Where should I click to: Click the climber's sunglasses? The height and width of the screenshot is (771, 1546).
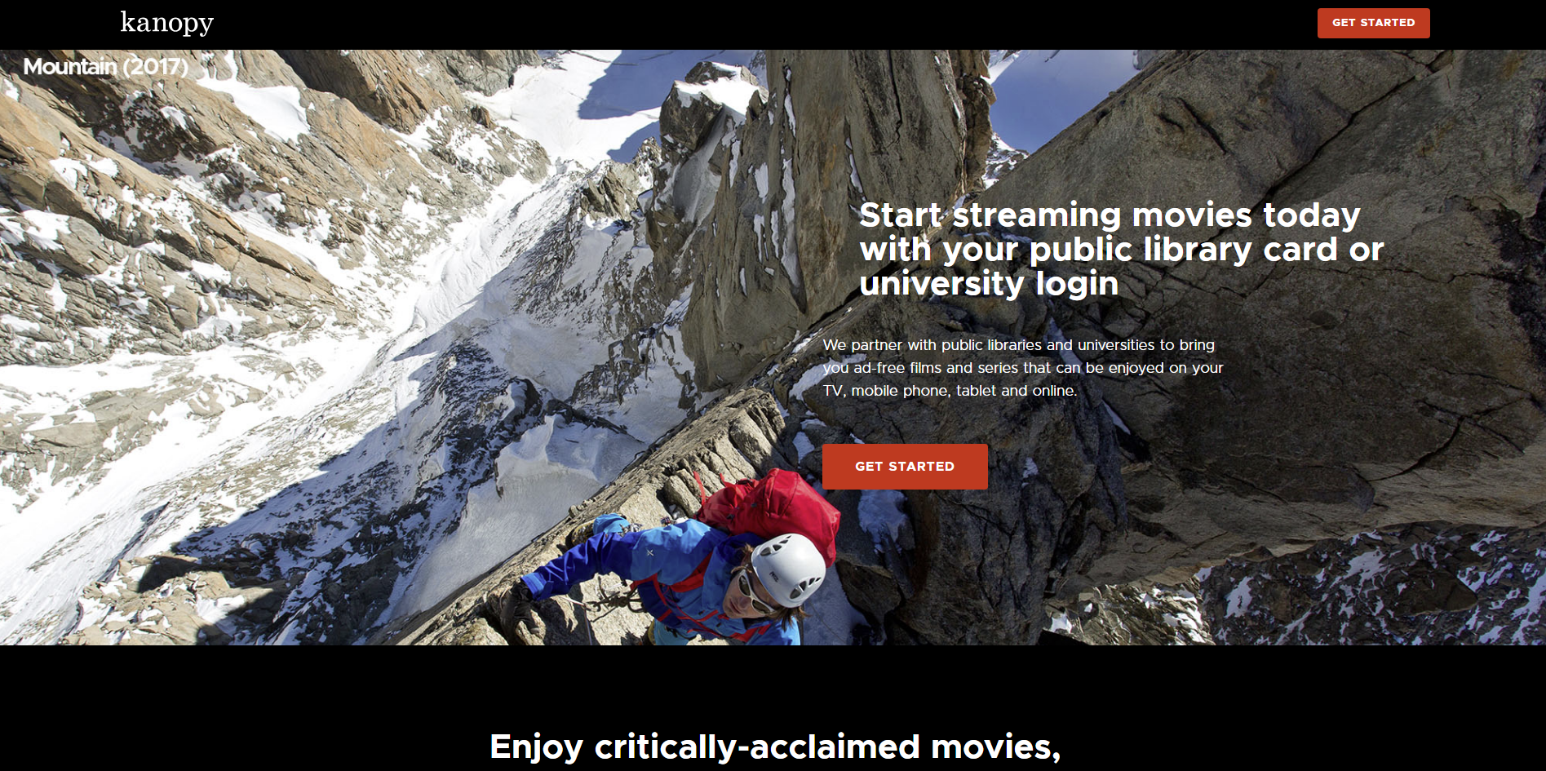[753, 593]
